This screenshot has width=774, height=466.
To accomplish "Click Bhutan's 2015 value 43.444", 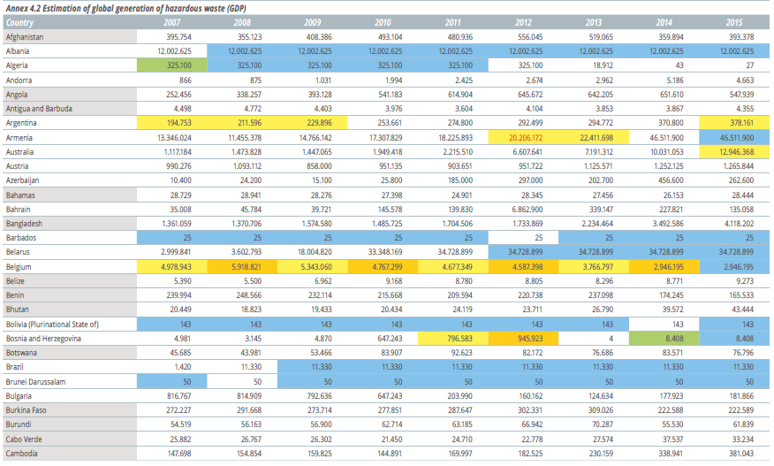I will pyautogui.click(x=743, y=309).
